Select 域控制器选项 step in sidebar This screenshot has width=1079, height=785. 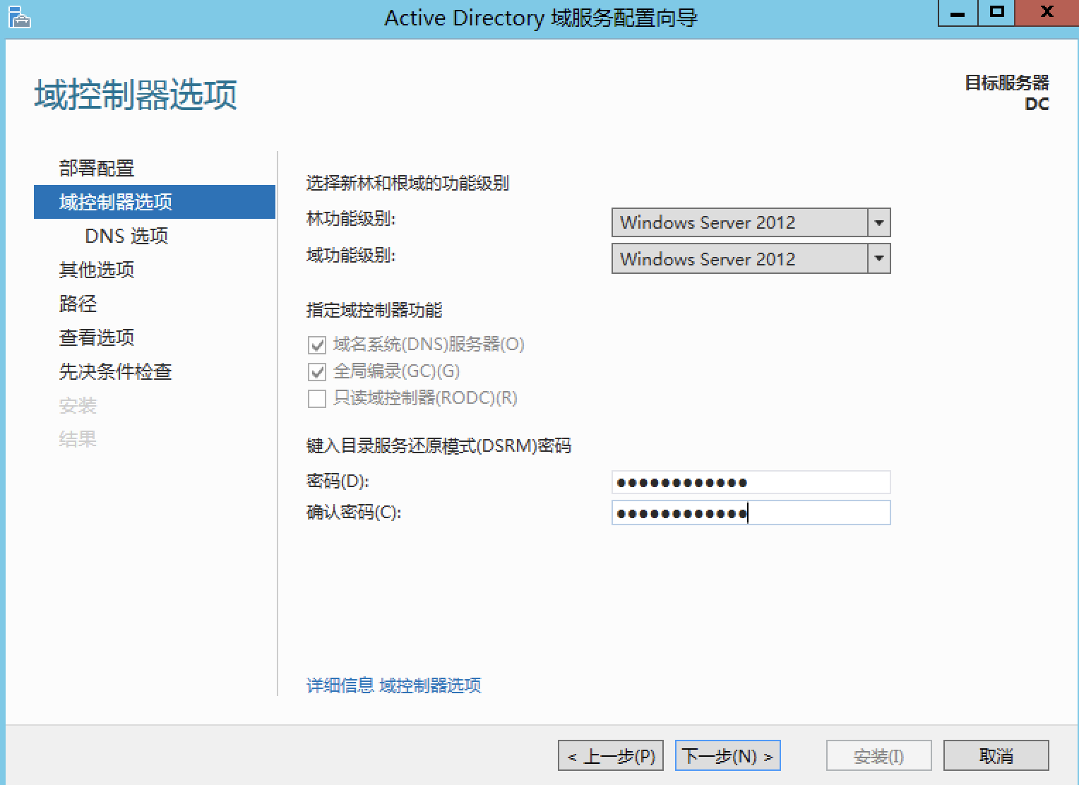tap(155, 202)
